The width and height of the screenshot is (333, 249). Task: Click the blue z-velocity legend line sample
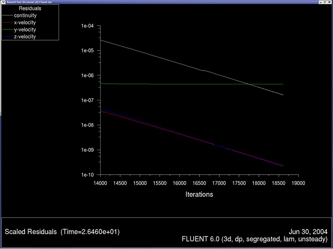pos(7,37)
